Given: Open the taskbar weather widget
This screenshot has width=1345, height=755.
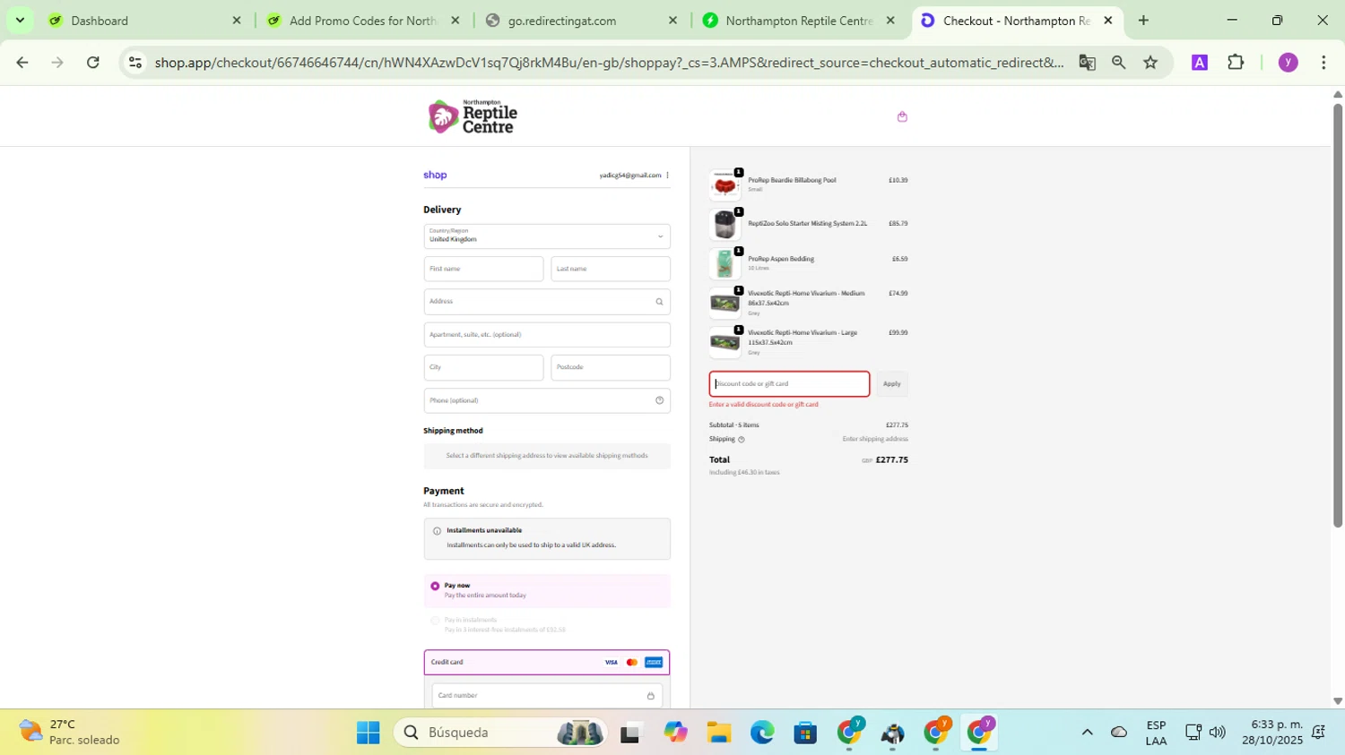Looking at the screenshot, I should click(x=70, y=733).
